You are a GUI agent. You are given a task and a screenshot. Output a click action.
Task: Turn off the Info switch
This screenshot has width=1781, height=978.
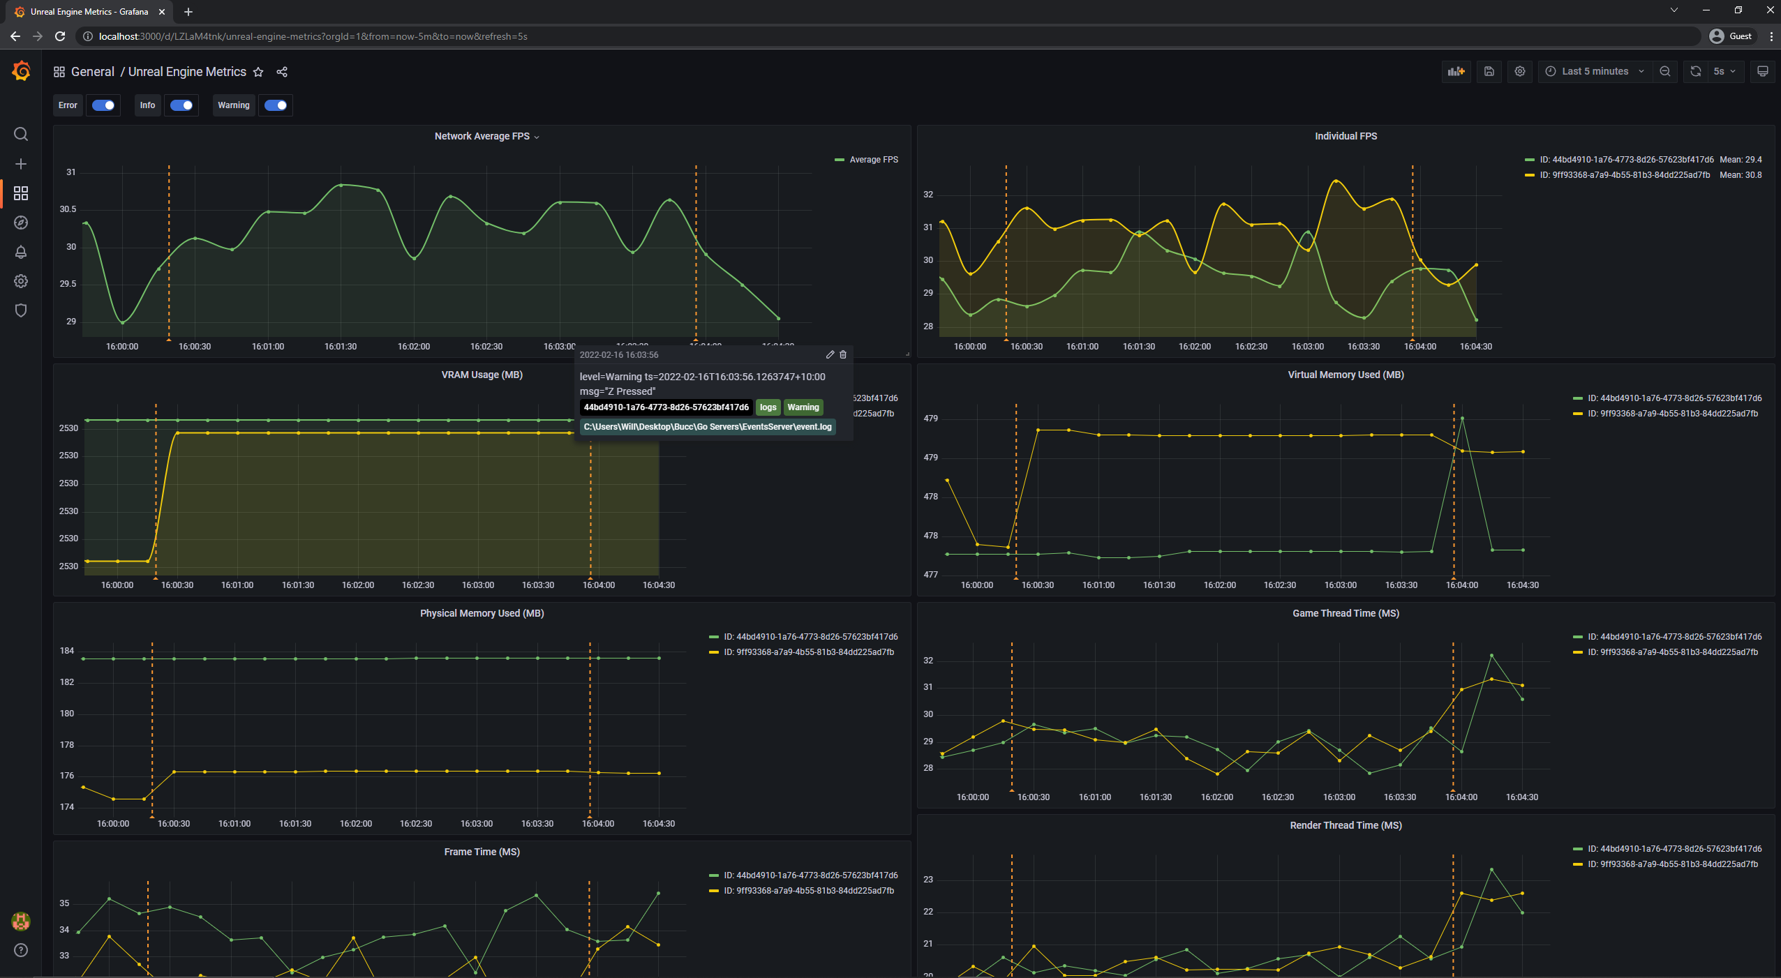(x=181, y=105)
